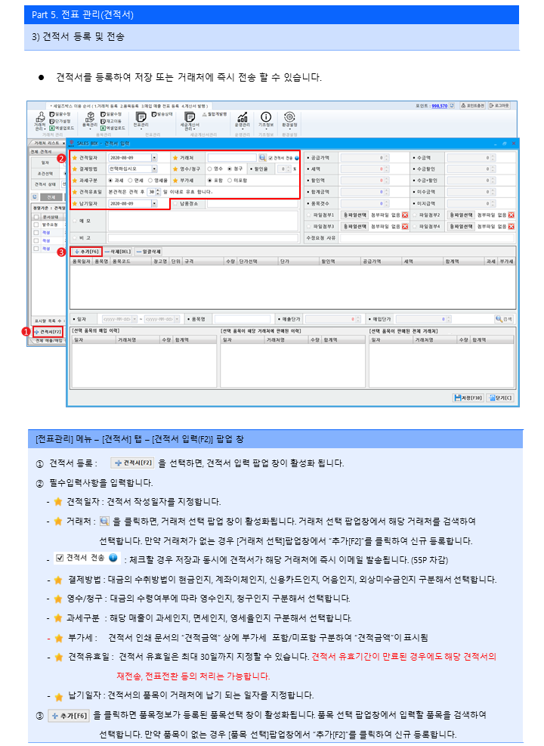Remove attachment with the 파일첨부4 red X icon

[512, 227]
